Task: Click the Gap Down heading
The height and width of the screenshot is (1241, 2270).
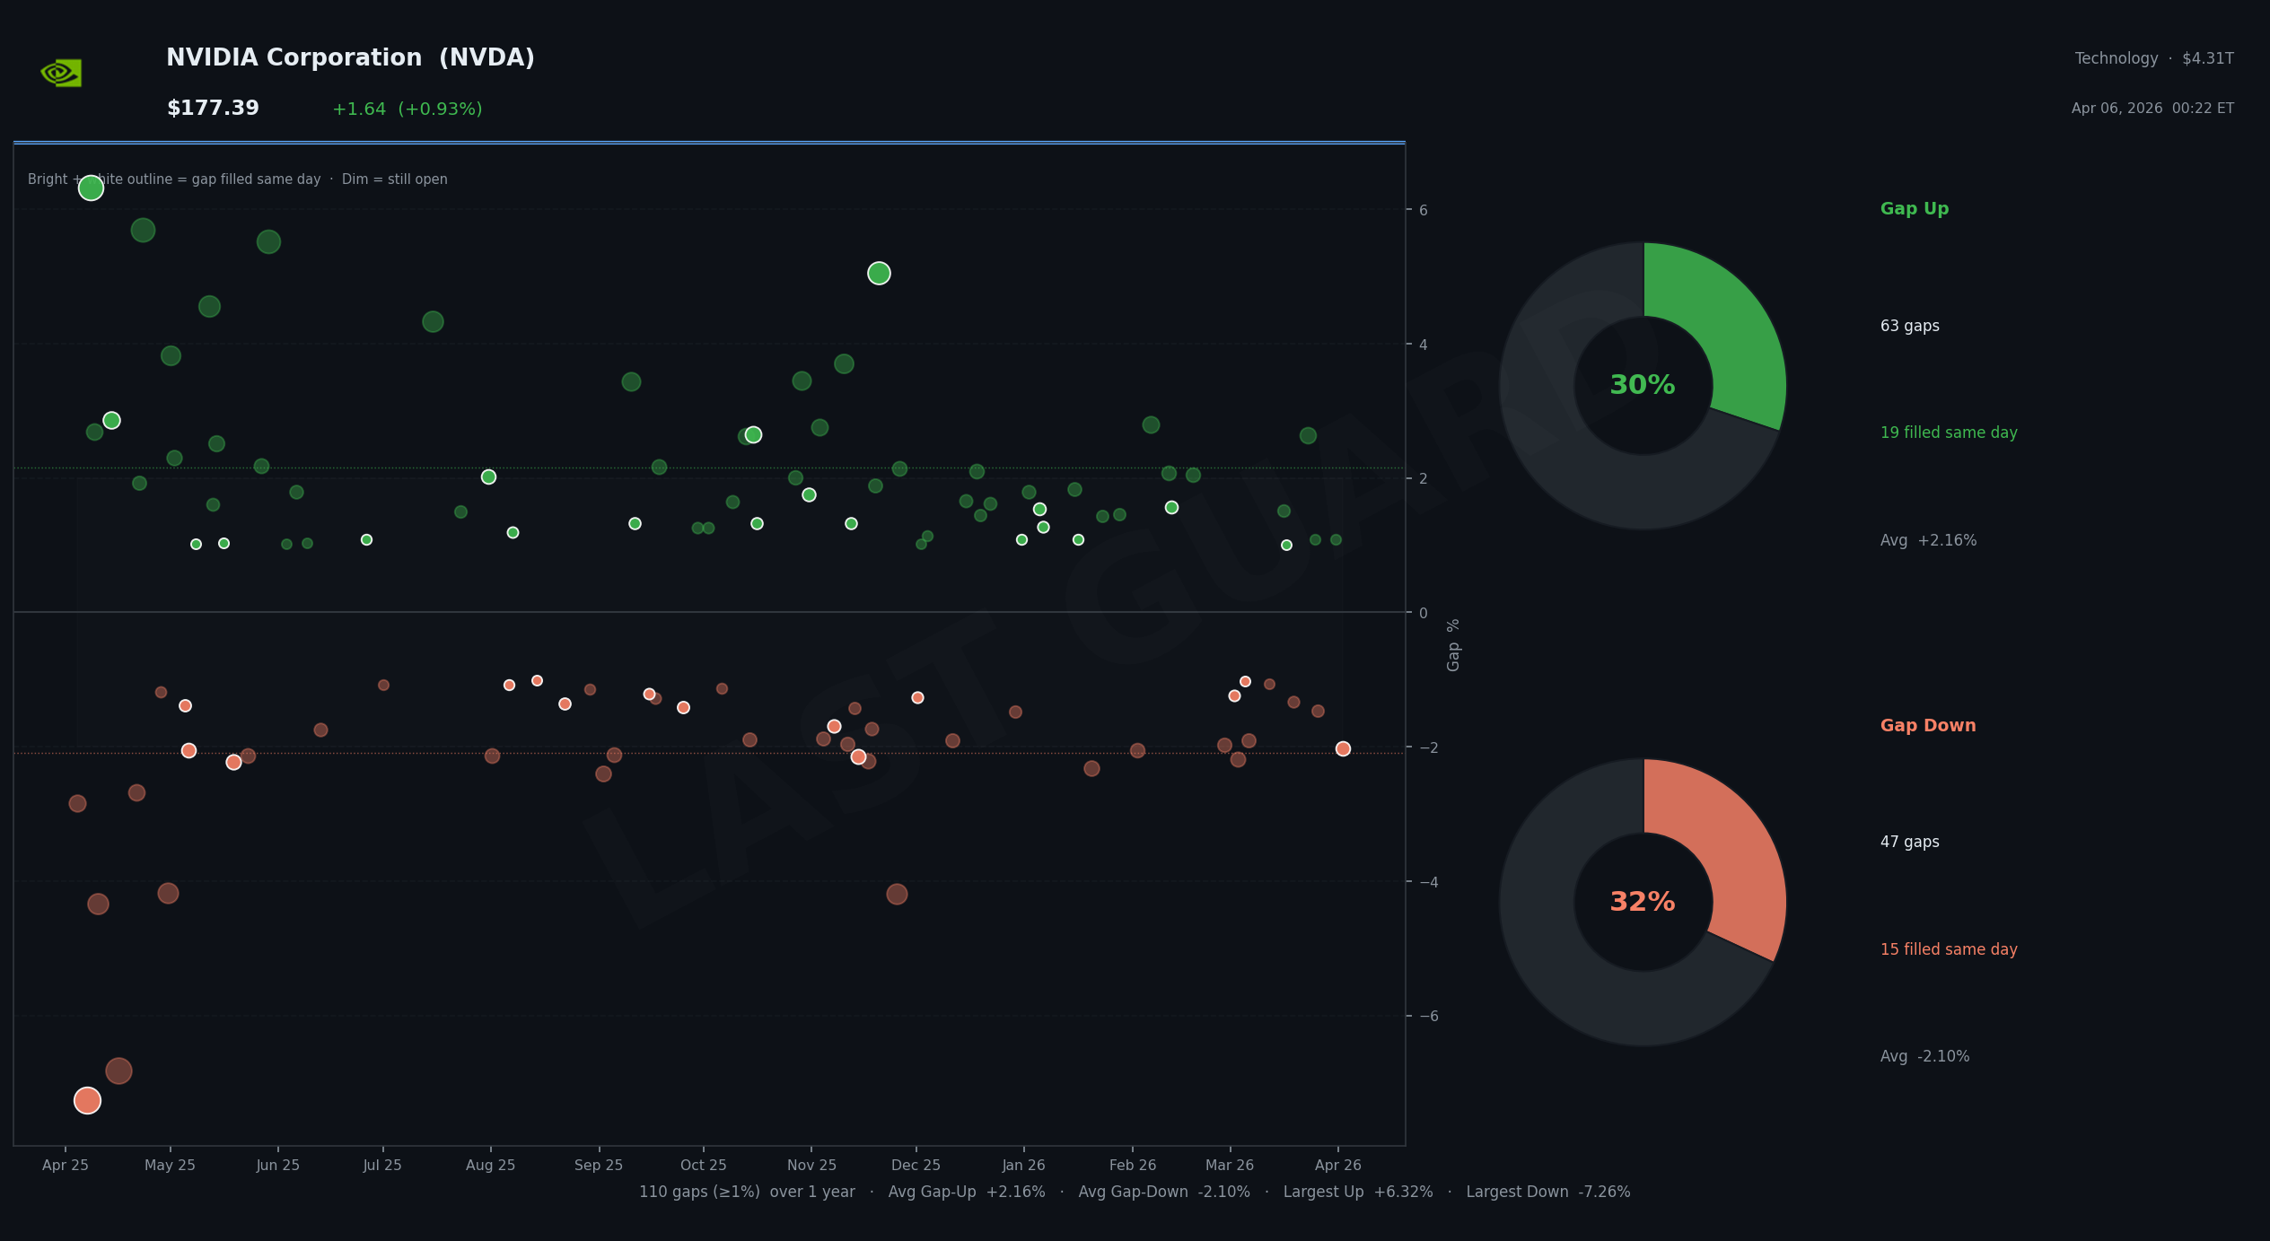Action: tap(1928, 726)
